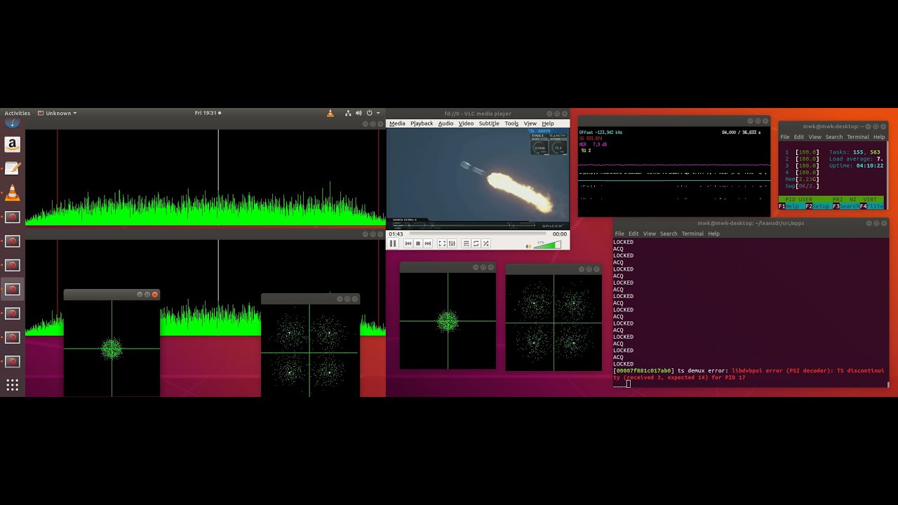Toggle shuffle (random) playback in VLC
The width and height of the screenshot is (898, 505).
click(485, 243)
